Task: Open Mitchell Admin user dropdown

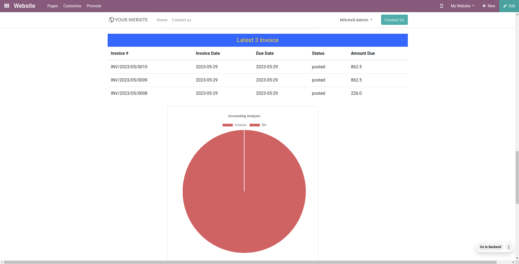Action: point(356,20)
